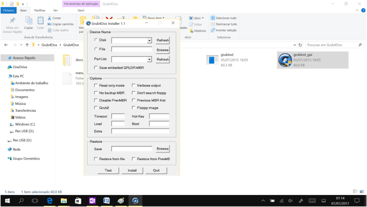Click the Histórico icon in ribbon
This screenshot has height=207, width=367.
[198, 30]
